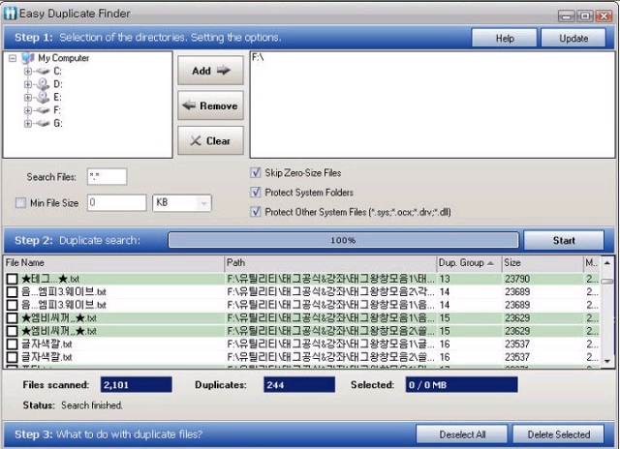
Task: Click the Path column header
Action: coord(330,263)
